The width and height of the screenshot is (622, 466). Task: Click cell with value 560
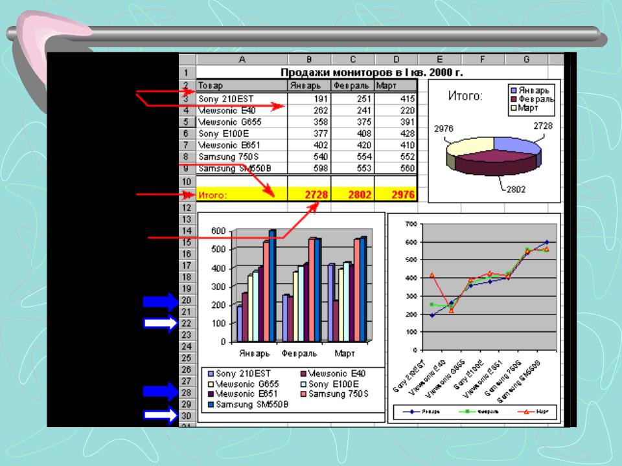[396, 168]
